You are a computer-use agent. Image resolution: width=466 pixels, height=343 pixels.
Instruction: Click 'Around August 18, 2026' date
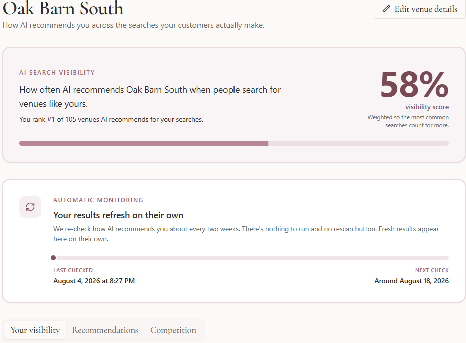point(411,281)
